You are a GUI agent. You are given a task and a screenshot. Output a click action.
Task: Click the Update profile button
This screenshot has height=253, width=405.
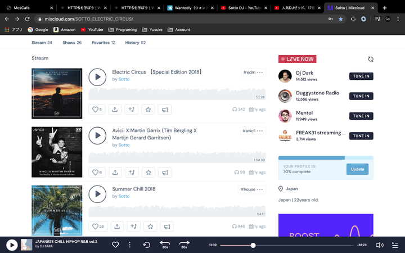pos(358,169)
